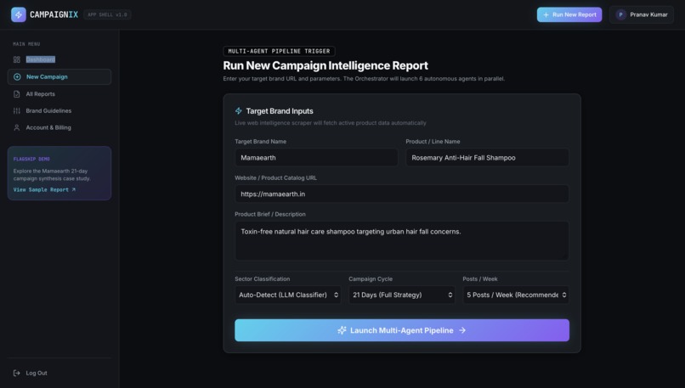Click the Campaignix lightning logo icon
This screenshot has height=388, width=685.
pos(19,14)
